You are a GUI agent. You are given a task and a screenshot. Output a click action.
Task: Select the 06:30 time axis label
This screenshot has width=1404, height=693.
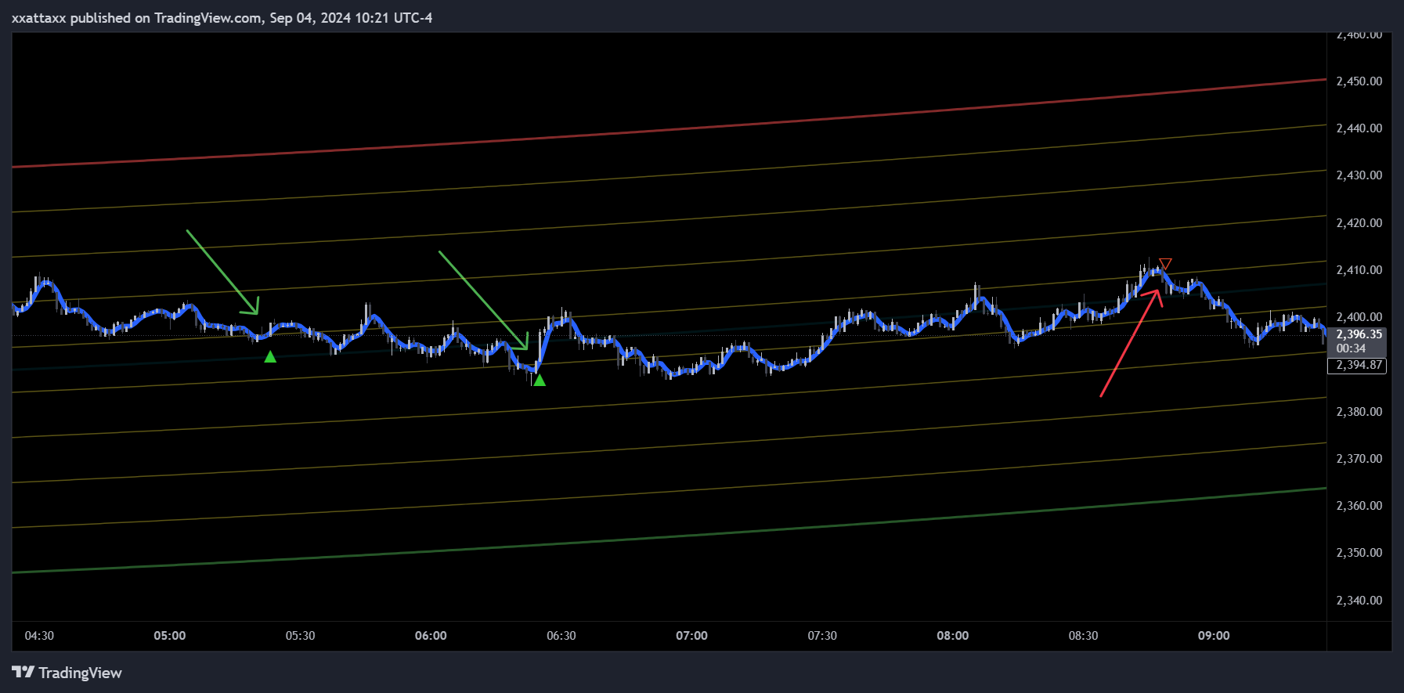pos(561,636)
